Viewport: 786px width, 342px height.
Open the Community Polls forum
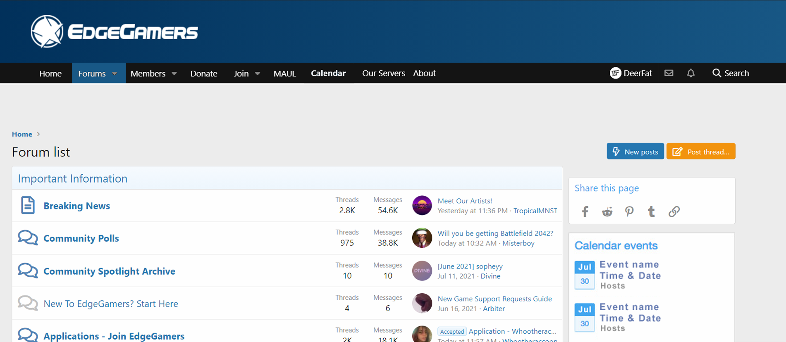point(81,238)
